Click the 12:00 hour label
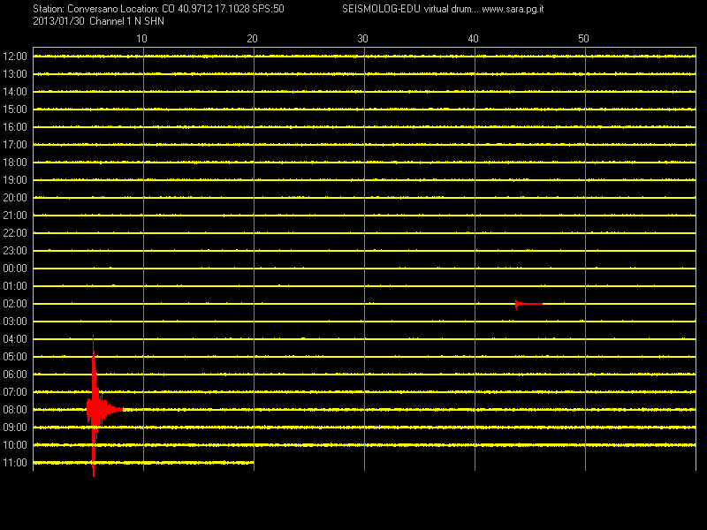Viewport: 707px width, 530px height. (15, 57)
